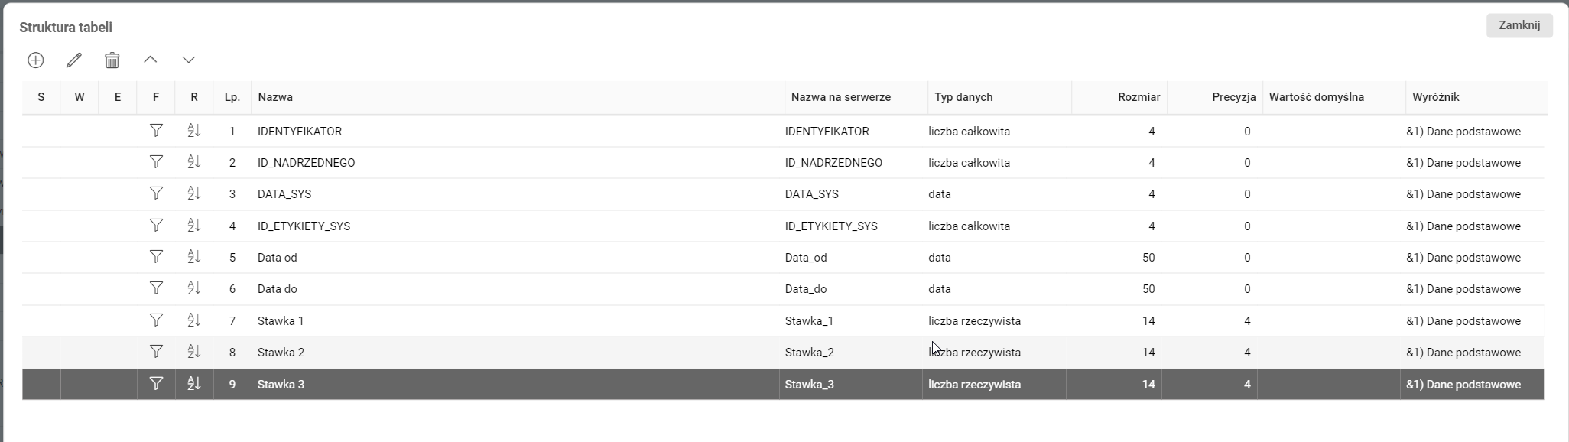Select the ID_ETYKIETY_SYS row by name
This screenshot has width=1569, height=442.
(304, 226)
